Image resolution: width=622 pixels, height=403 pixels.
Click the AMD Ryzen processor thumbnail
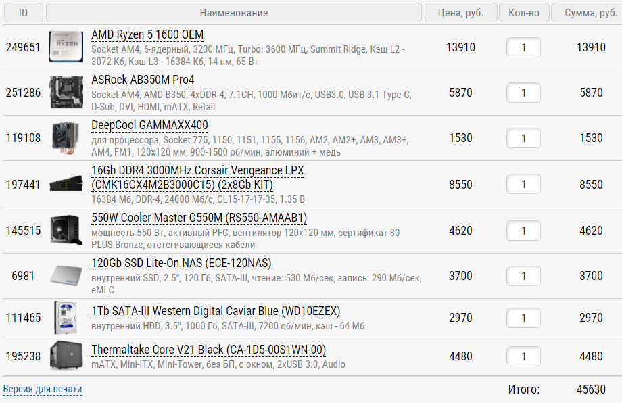pyautogui.click(x=66, y=47)
